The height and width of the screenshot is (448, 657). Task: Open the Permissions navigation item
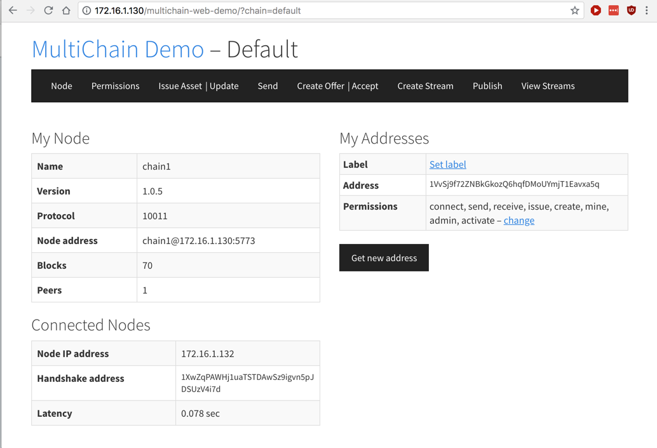click(115, 86)
